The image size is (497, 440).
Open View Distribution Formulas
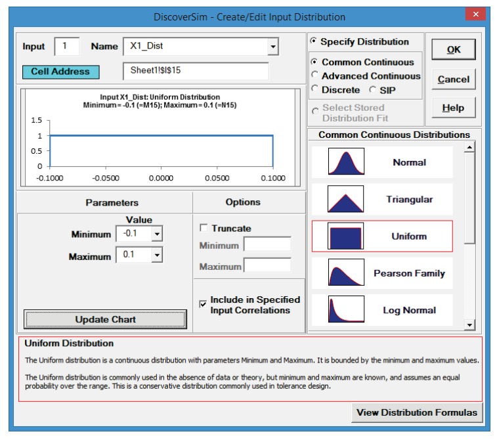coord(417,413)
